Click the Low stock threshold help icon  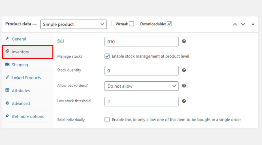(x=184, y=101)
